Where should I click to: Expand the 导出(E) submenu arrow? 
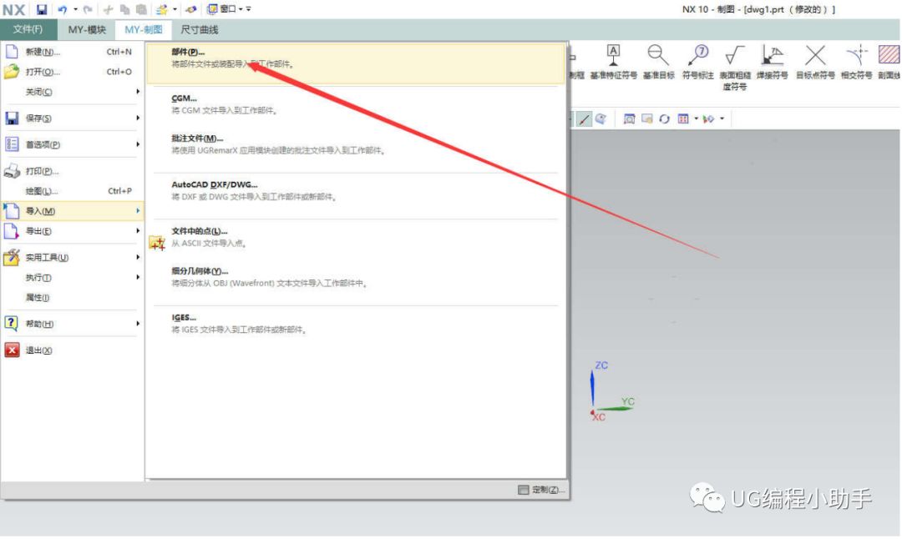[138, 231]
